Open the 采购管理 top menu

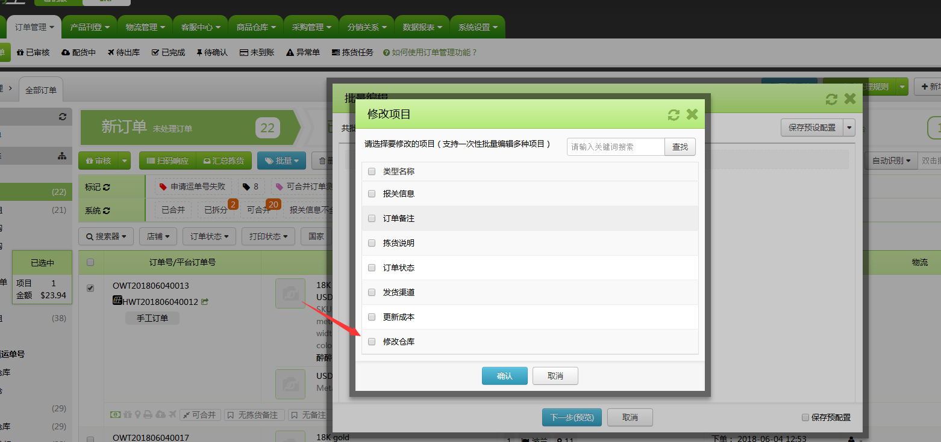(x=311, y=27)
